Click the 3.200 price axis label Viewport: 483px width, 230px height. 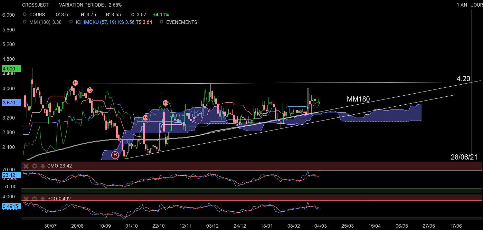[x=9, y=118]
